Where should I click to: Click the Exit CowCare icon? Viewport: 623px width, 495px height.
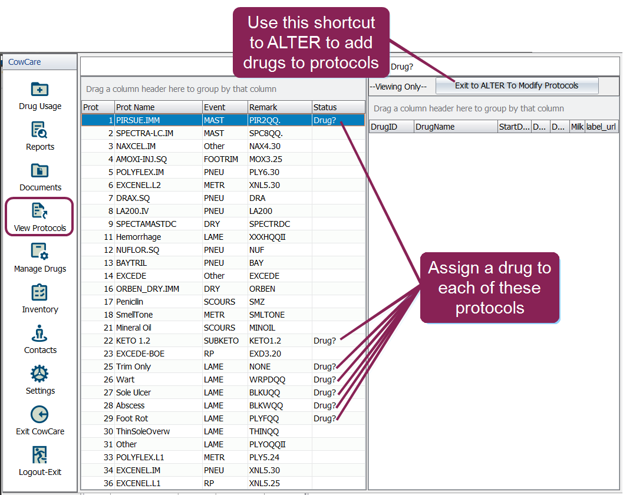point(39,415)
